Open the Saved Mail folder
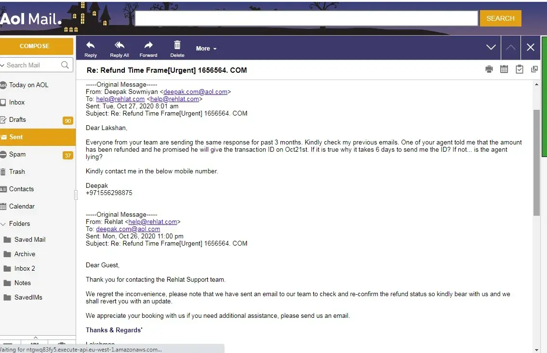 pyautogui.click(x=29, y=240)
